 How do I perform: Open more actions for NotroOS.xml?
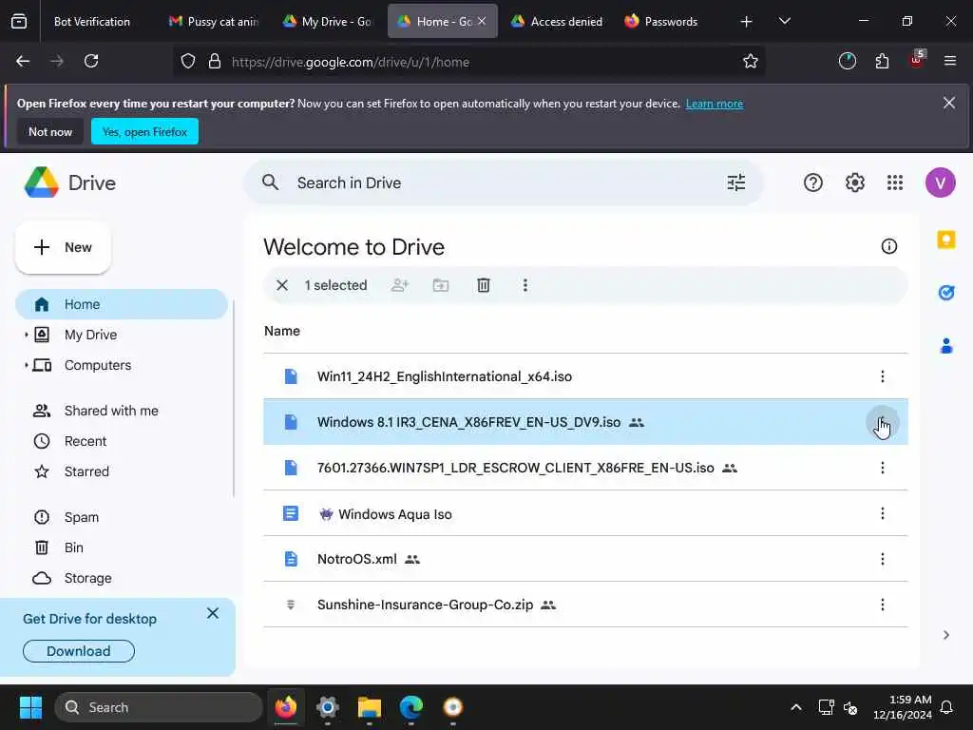point(882,559)
